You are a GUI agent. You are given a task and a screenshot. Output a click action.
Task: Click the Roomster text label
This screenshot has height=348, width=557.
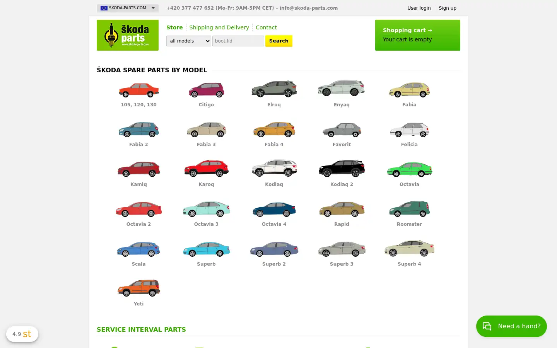pos(409,224)
